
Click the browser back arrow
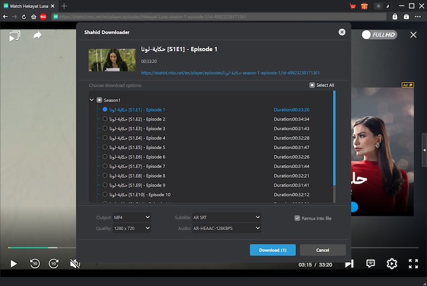click(x=5, y=17)
